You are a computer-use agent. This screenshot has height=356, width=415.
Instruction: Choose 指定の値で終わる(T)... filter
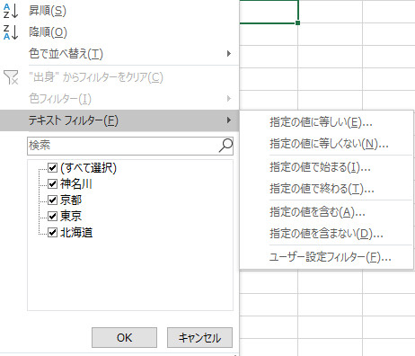coord(326,189)
